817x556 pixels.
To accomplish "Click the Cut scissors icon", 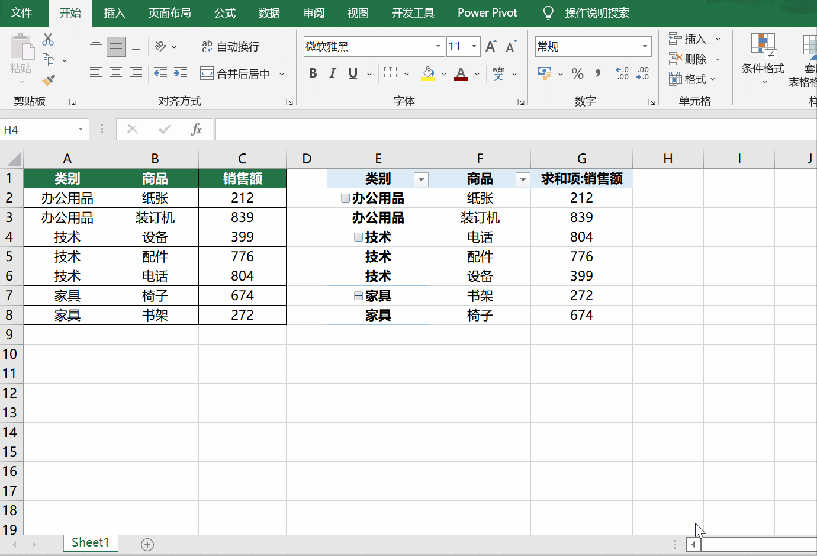I will (48, 40).
